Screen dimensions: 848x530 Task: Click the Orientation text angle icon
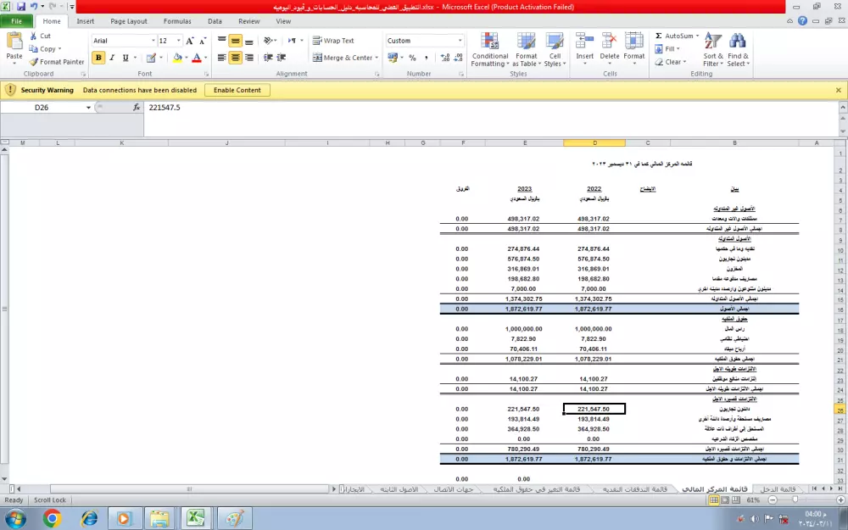268,41
